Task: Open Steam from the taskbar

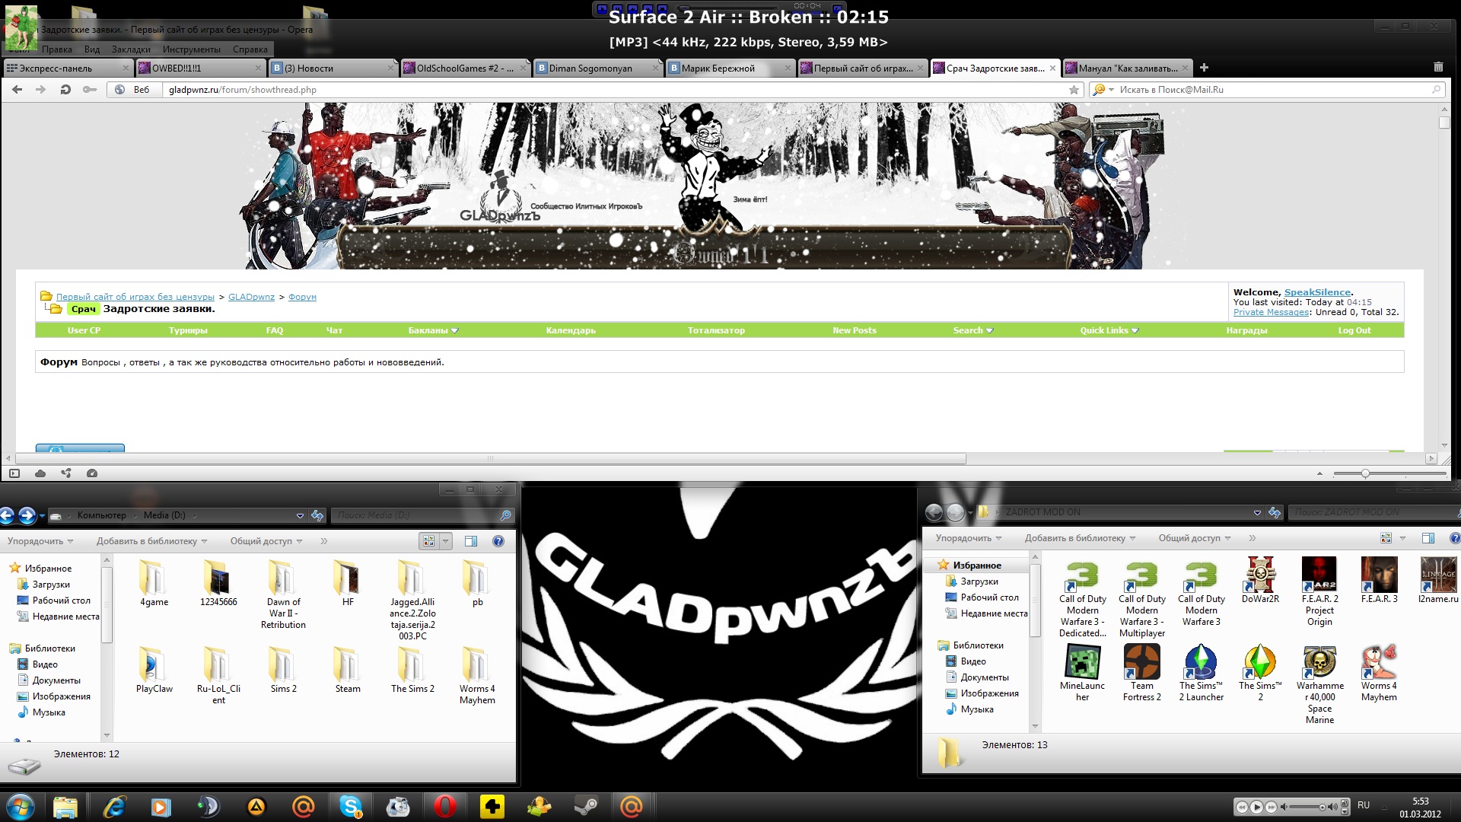Action: click(586, 806)
